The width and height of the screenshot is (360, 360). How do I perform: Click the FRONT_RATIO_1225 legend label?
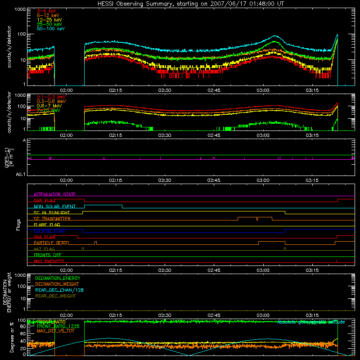tap(58, 326)
